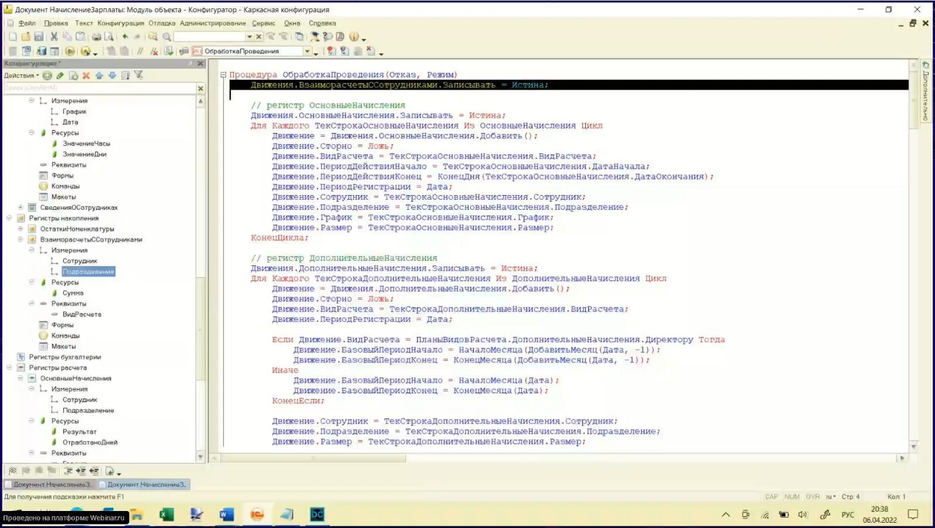Click the Cut scissors icon in toolbar
The image size is (935, 528).
tap(54, 36)
